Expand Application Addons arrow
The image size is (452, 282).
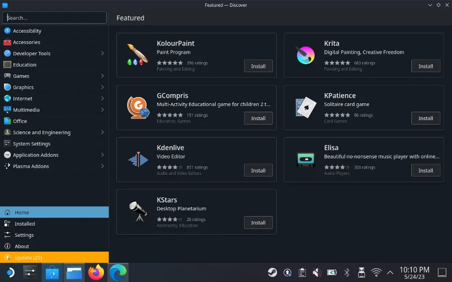pyautogui.click(x=102, y=155)
